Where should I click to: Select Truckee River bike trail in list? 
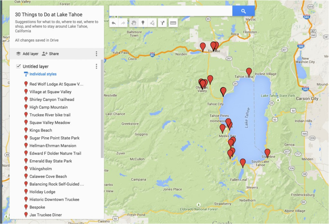pyautogui.click(x=50, y=115)
